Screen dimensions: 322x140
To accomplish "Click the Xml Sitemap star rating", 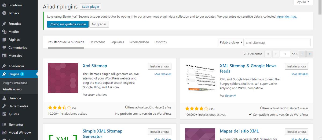I will click(60, 108).
